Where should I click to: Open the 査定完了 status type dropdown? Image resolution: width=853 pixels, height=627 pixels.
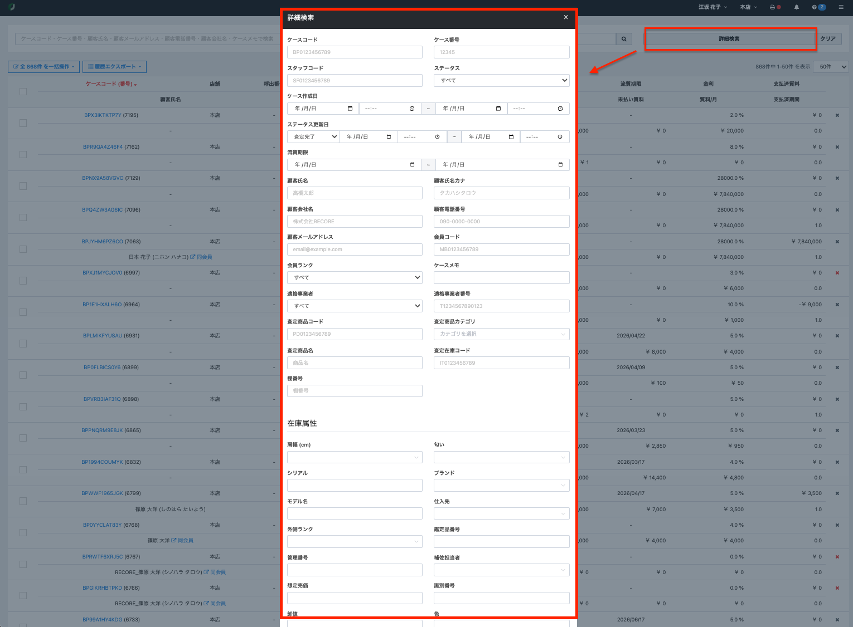pyautogui.click(x=313, y=137)
